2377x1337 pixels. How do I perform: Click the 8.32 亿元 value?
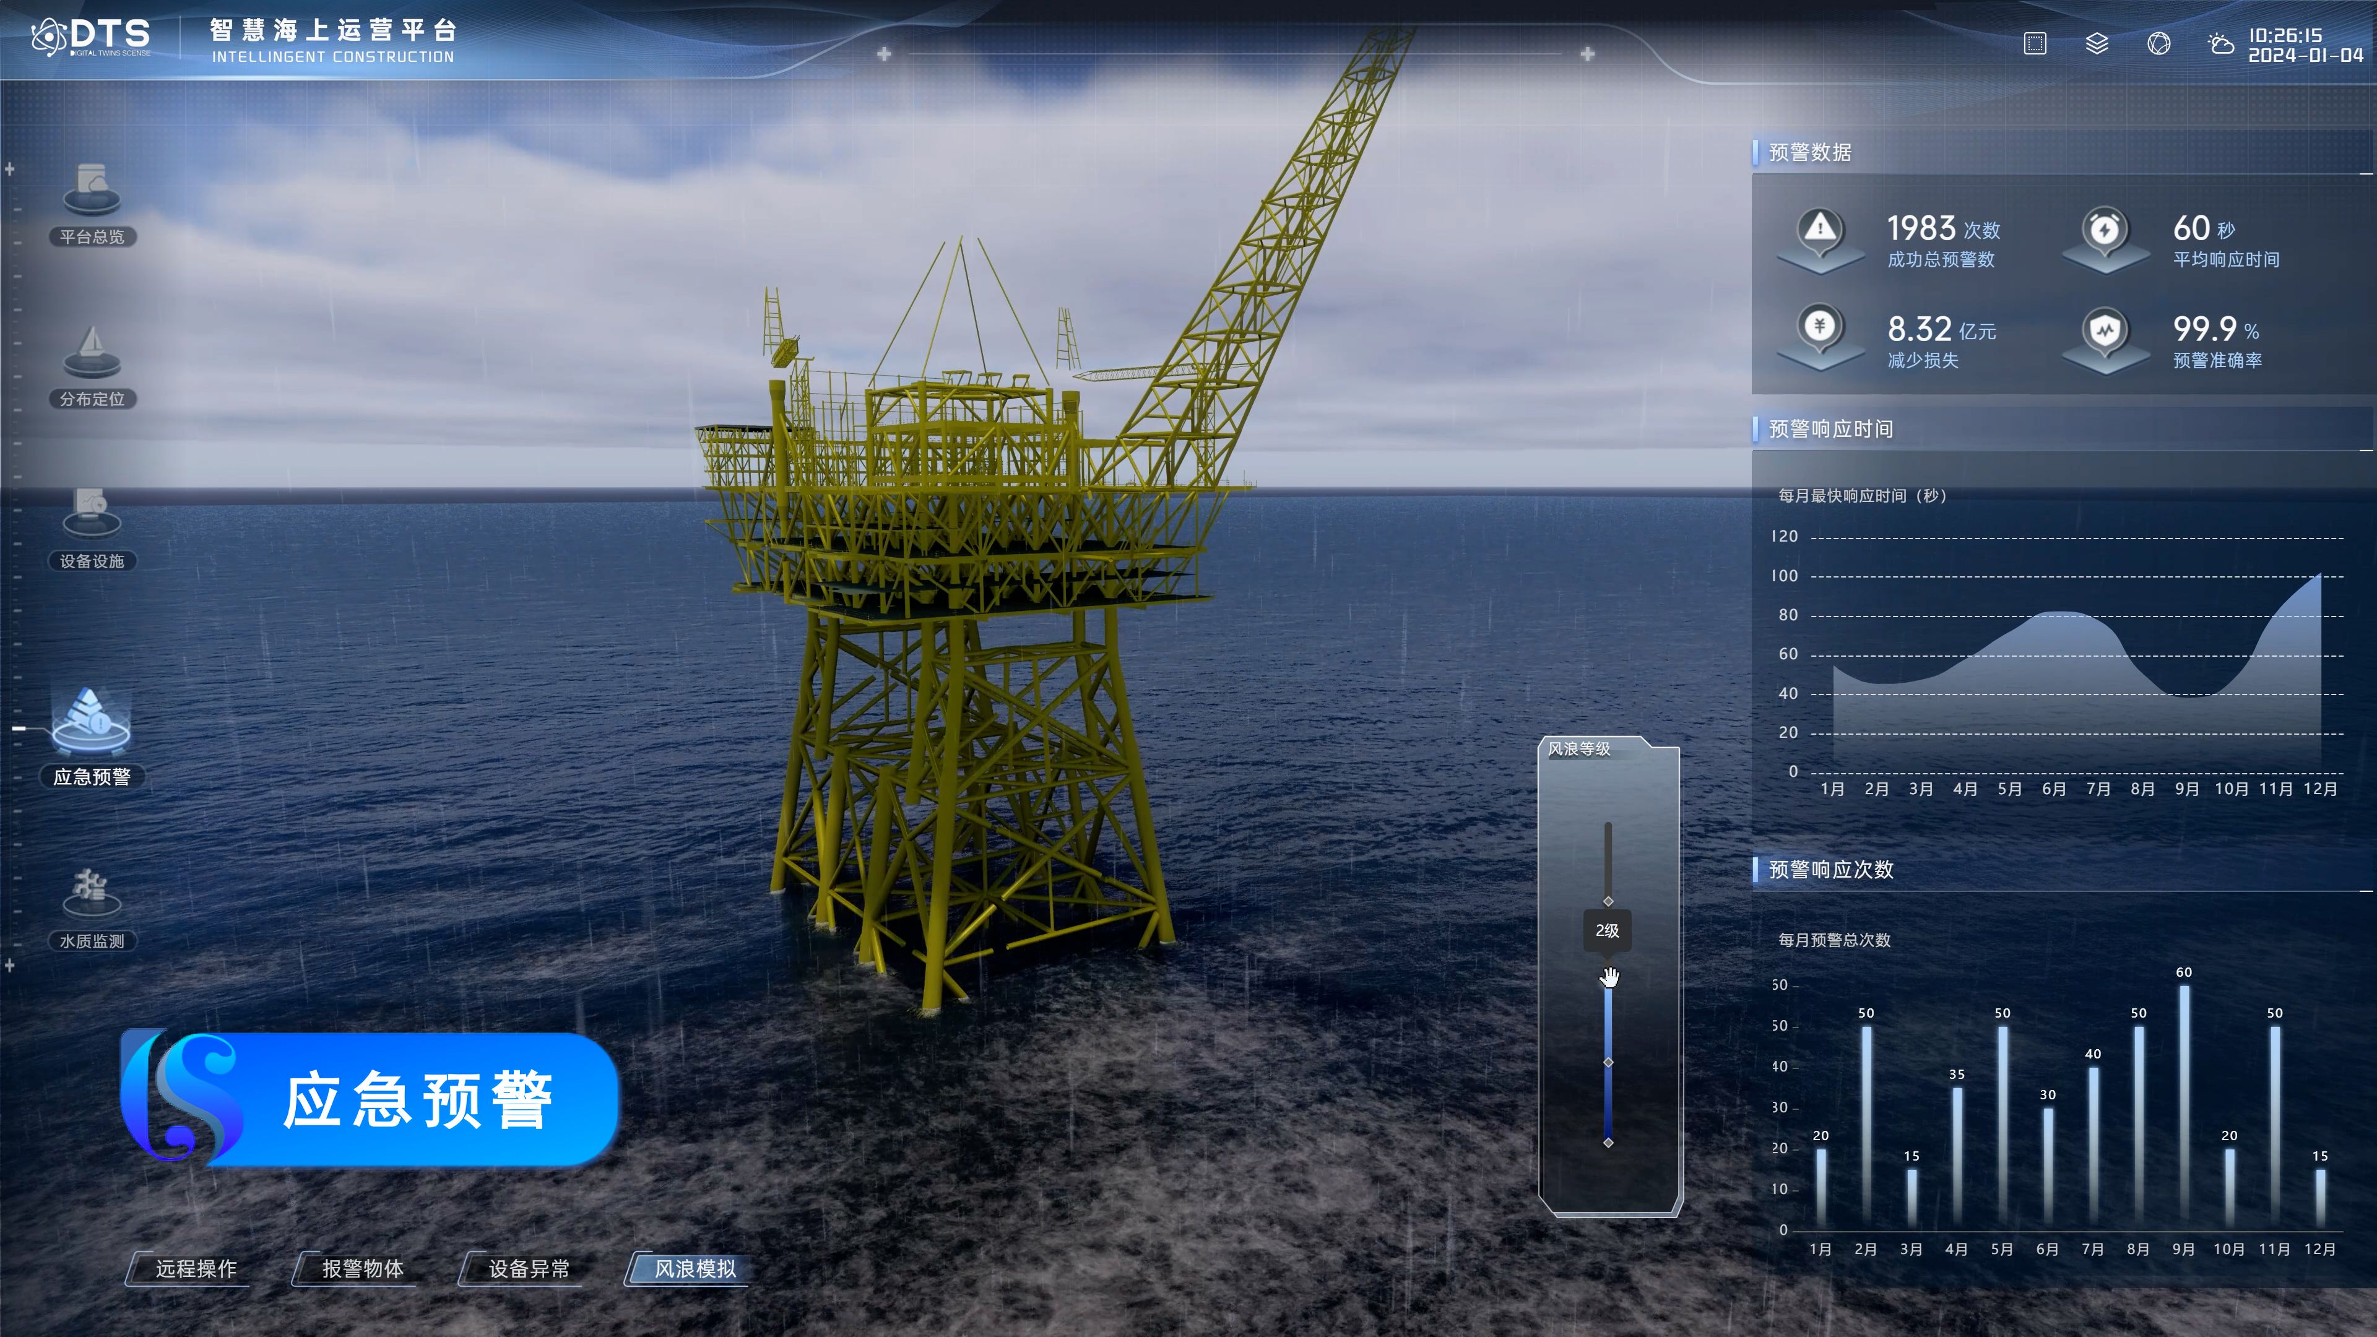click(x=1941, y=329)
